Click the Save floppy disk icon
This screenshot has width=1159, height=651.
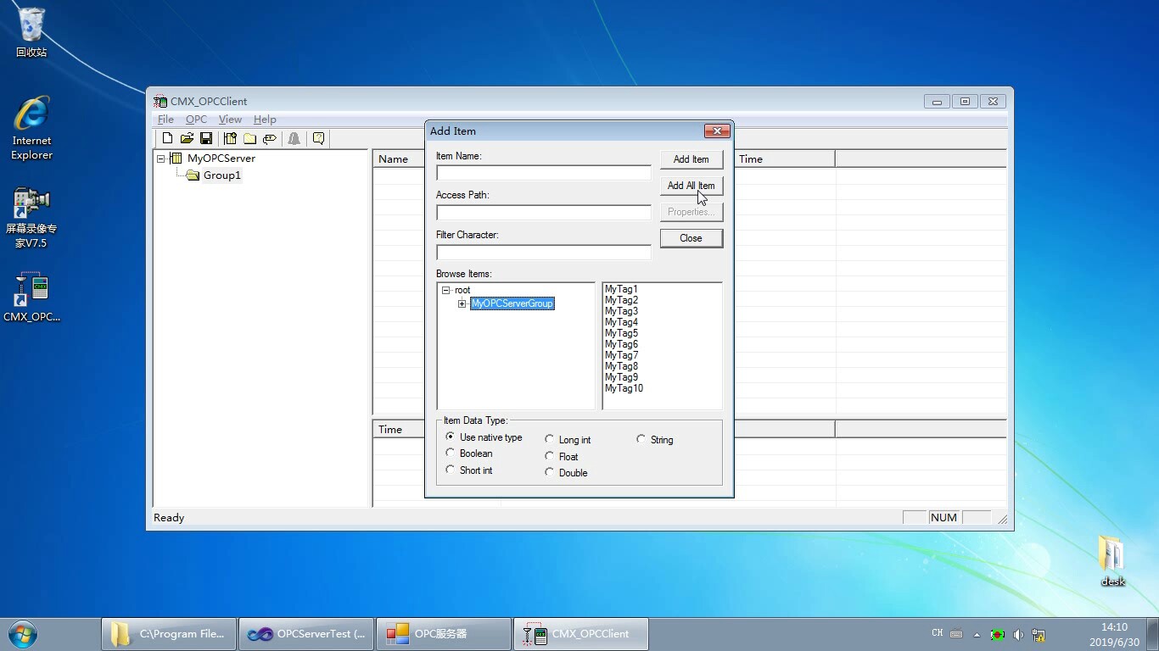click(206, 138)
